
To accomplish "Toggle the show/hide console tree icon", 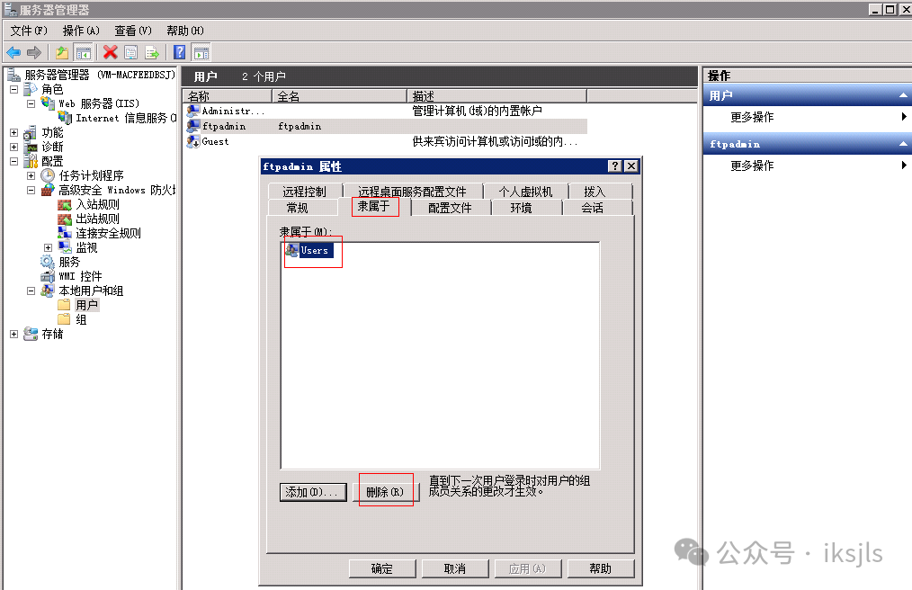I will click(x=84, y=53).
